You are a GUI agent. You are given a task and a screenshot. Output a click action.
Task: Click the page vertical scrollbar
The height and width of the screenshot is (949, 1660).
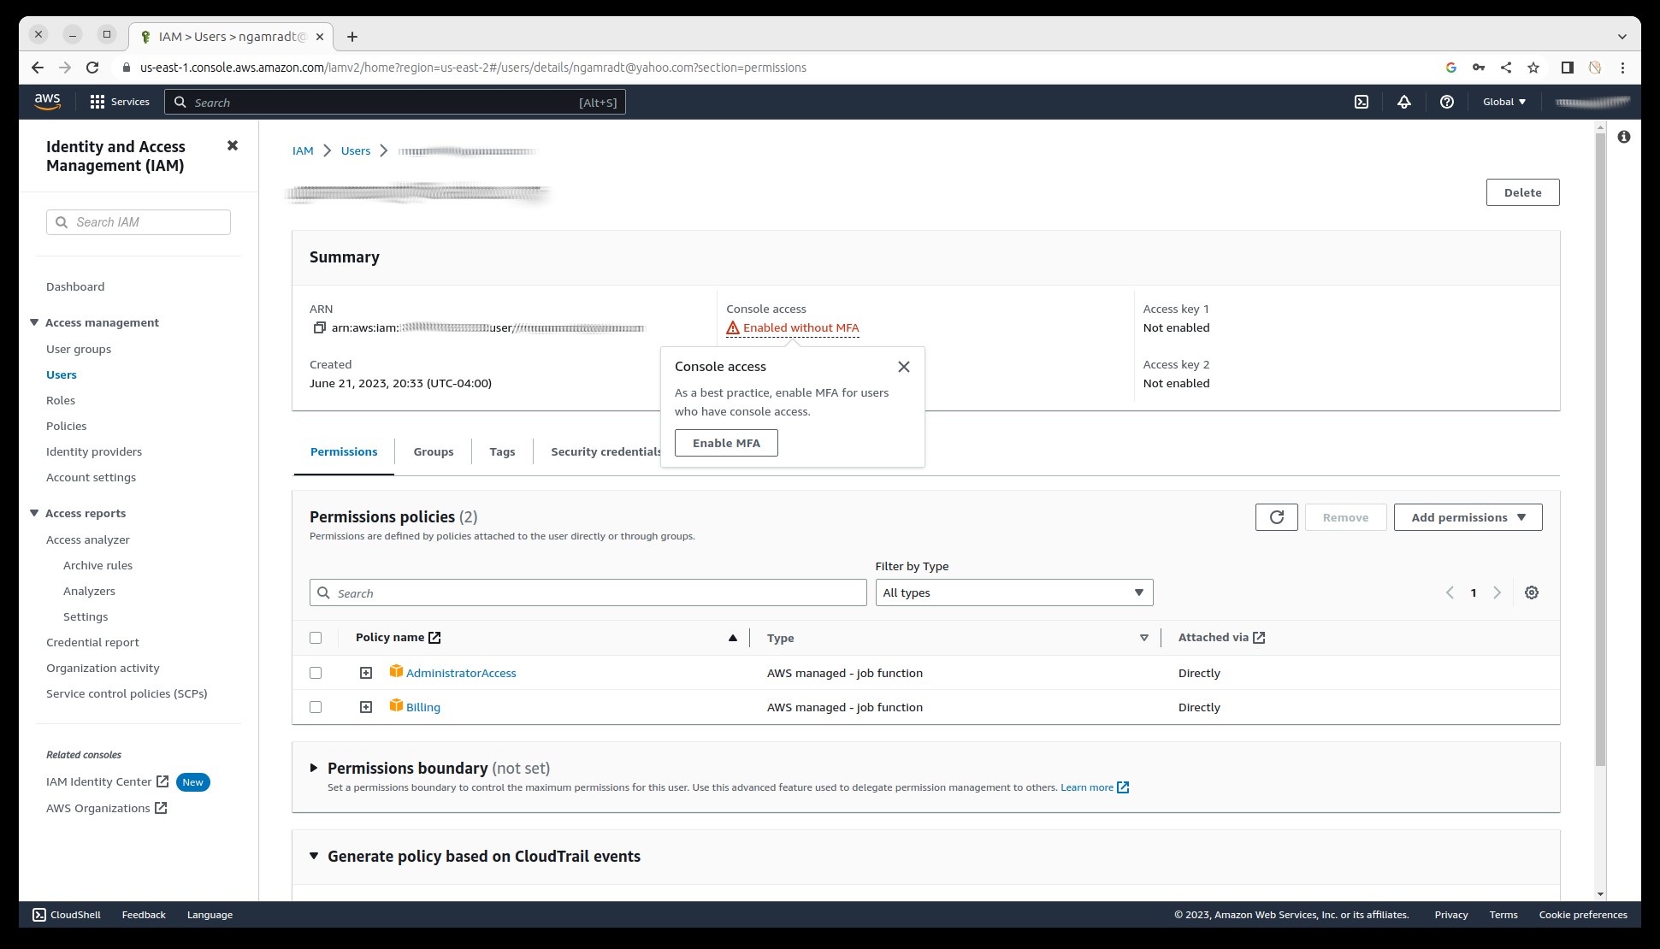[1601, 450]
